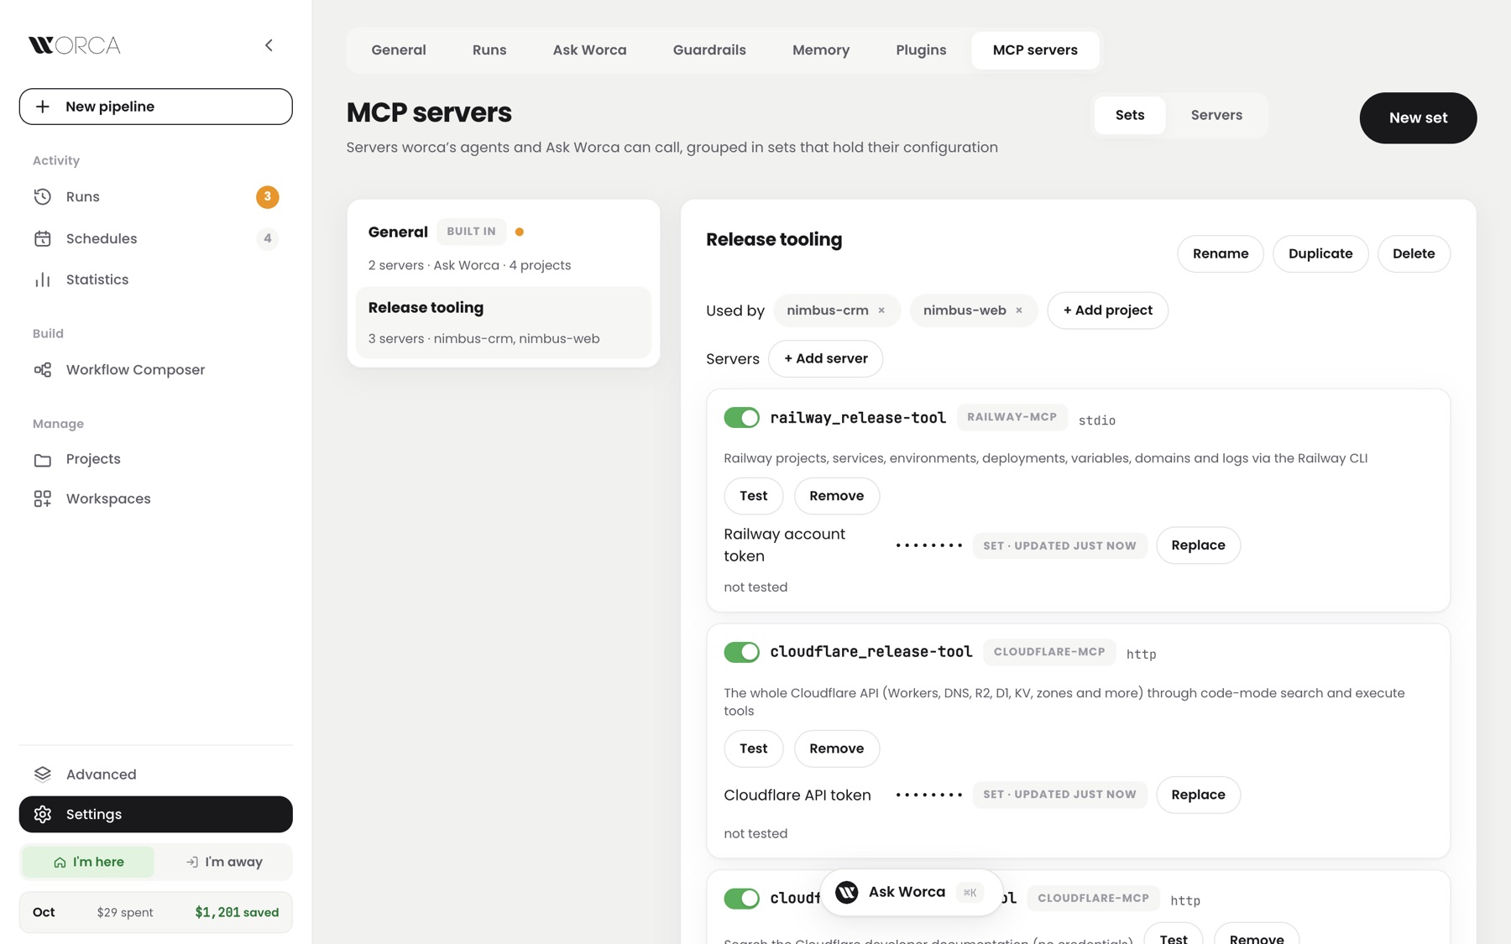Viewport: 1511px width, 944px height.
Task: Click the Schedules badge showing 4
Action: (x=268, y=238)
